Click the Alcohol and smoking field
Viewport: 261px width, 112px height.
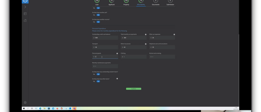pyautogui.click(x=162, y=57)
